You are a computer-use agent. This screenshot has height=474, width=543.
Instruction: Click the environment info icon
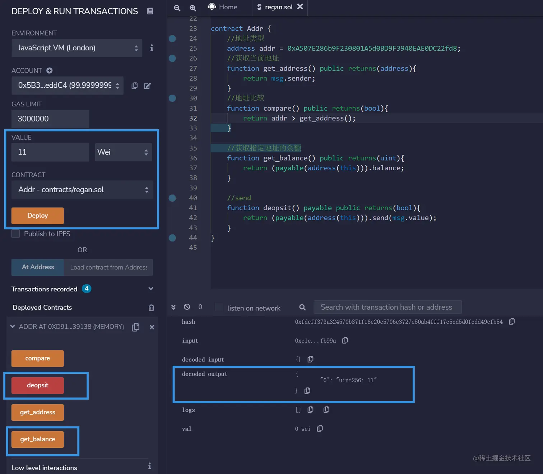pos(152,48)
